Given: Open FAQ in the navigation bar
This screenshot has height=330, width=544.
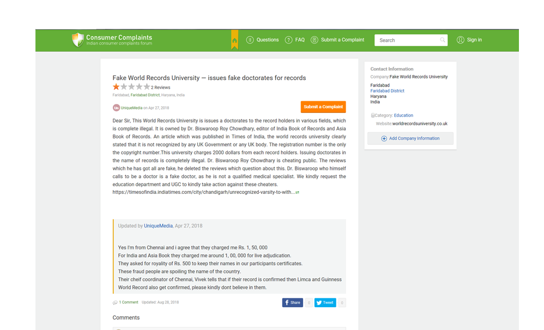Looking at the screenshot, I should (x=300, y=40).
